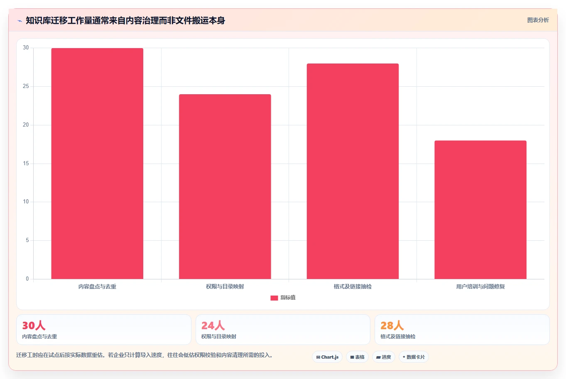Open the 30人 内容盘点与去重 card

click(x=104, y=330)
